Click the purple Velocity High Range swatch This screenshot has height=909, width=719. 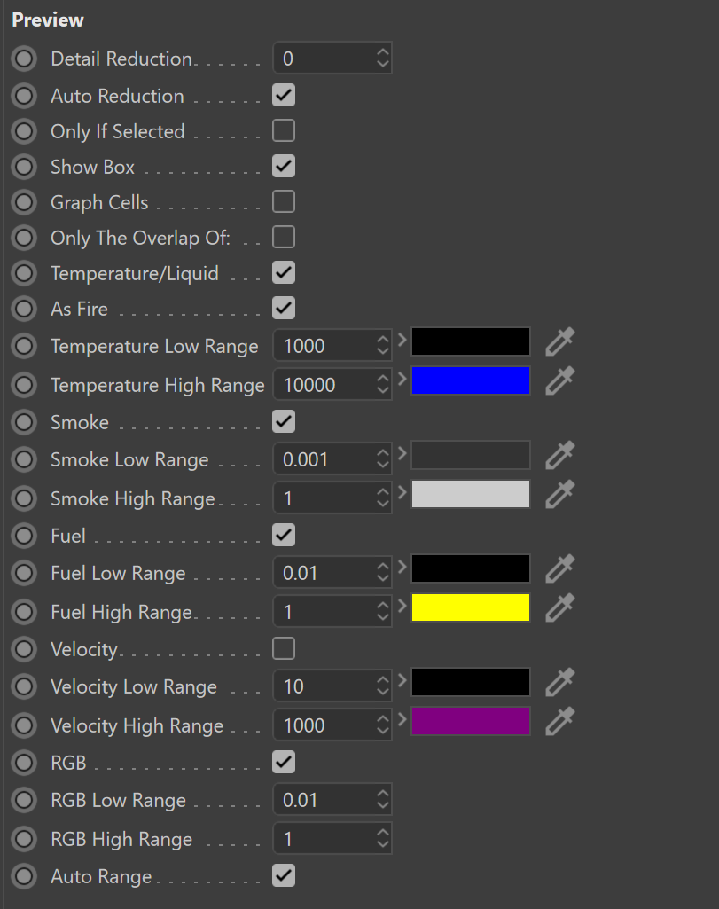[x=471, y=721]
